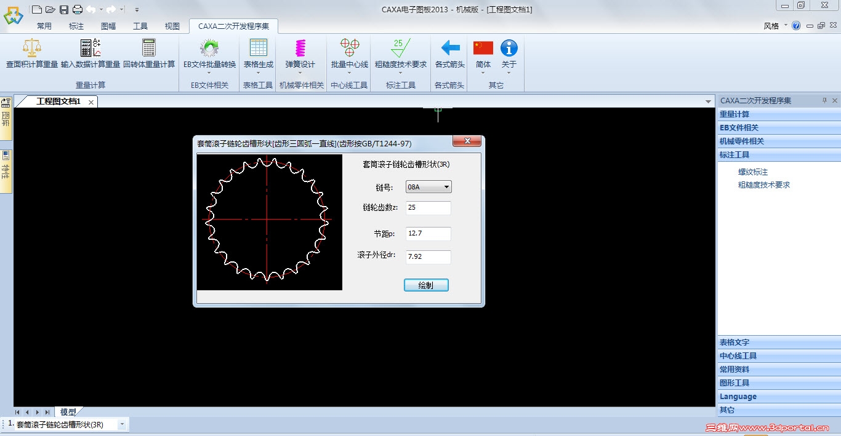Switch to the 工具 ribbon tab
Image resolution: width=841 pixels, height=436 pixels.
[140, 26]
